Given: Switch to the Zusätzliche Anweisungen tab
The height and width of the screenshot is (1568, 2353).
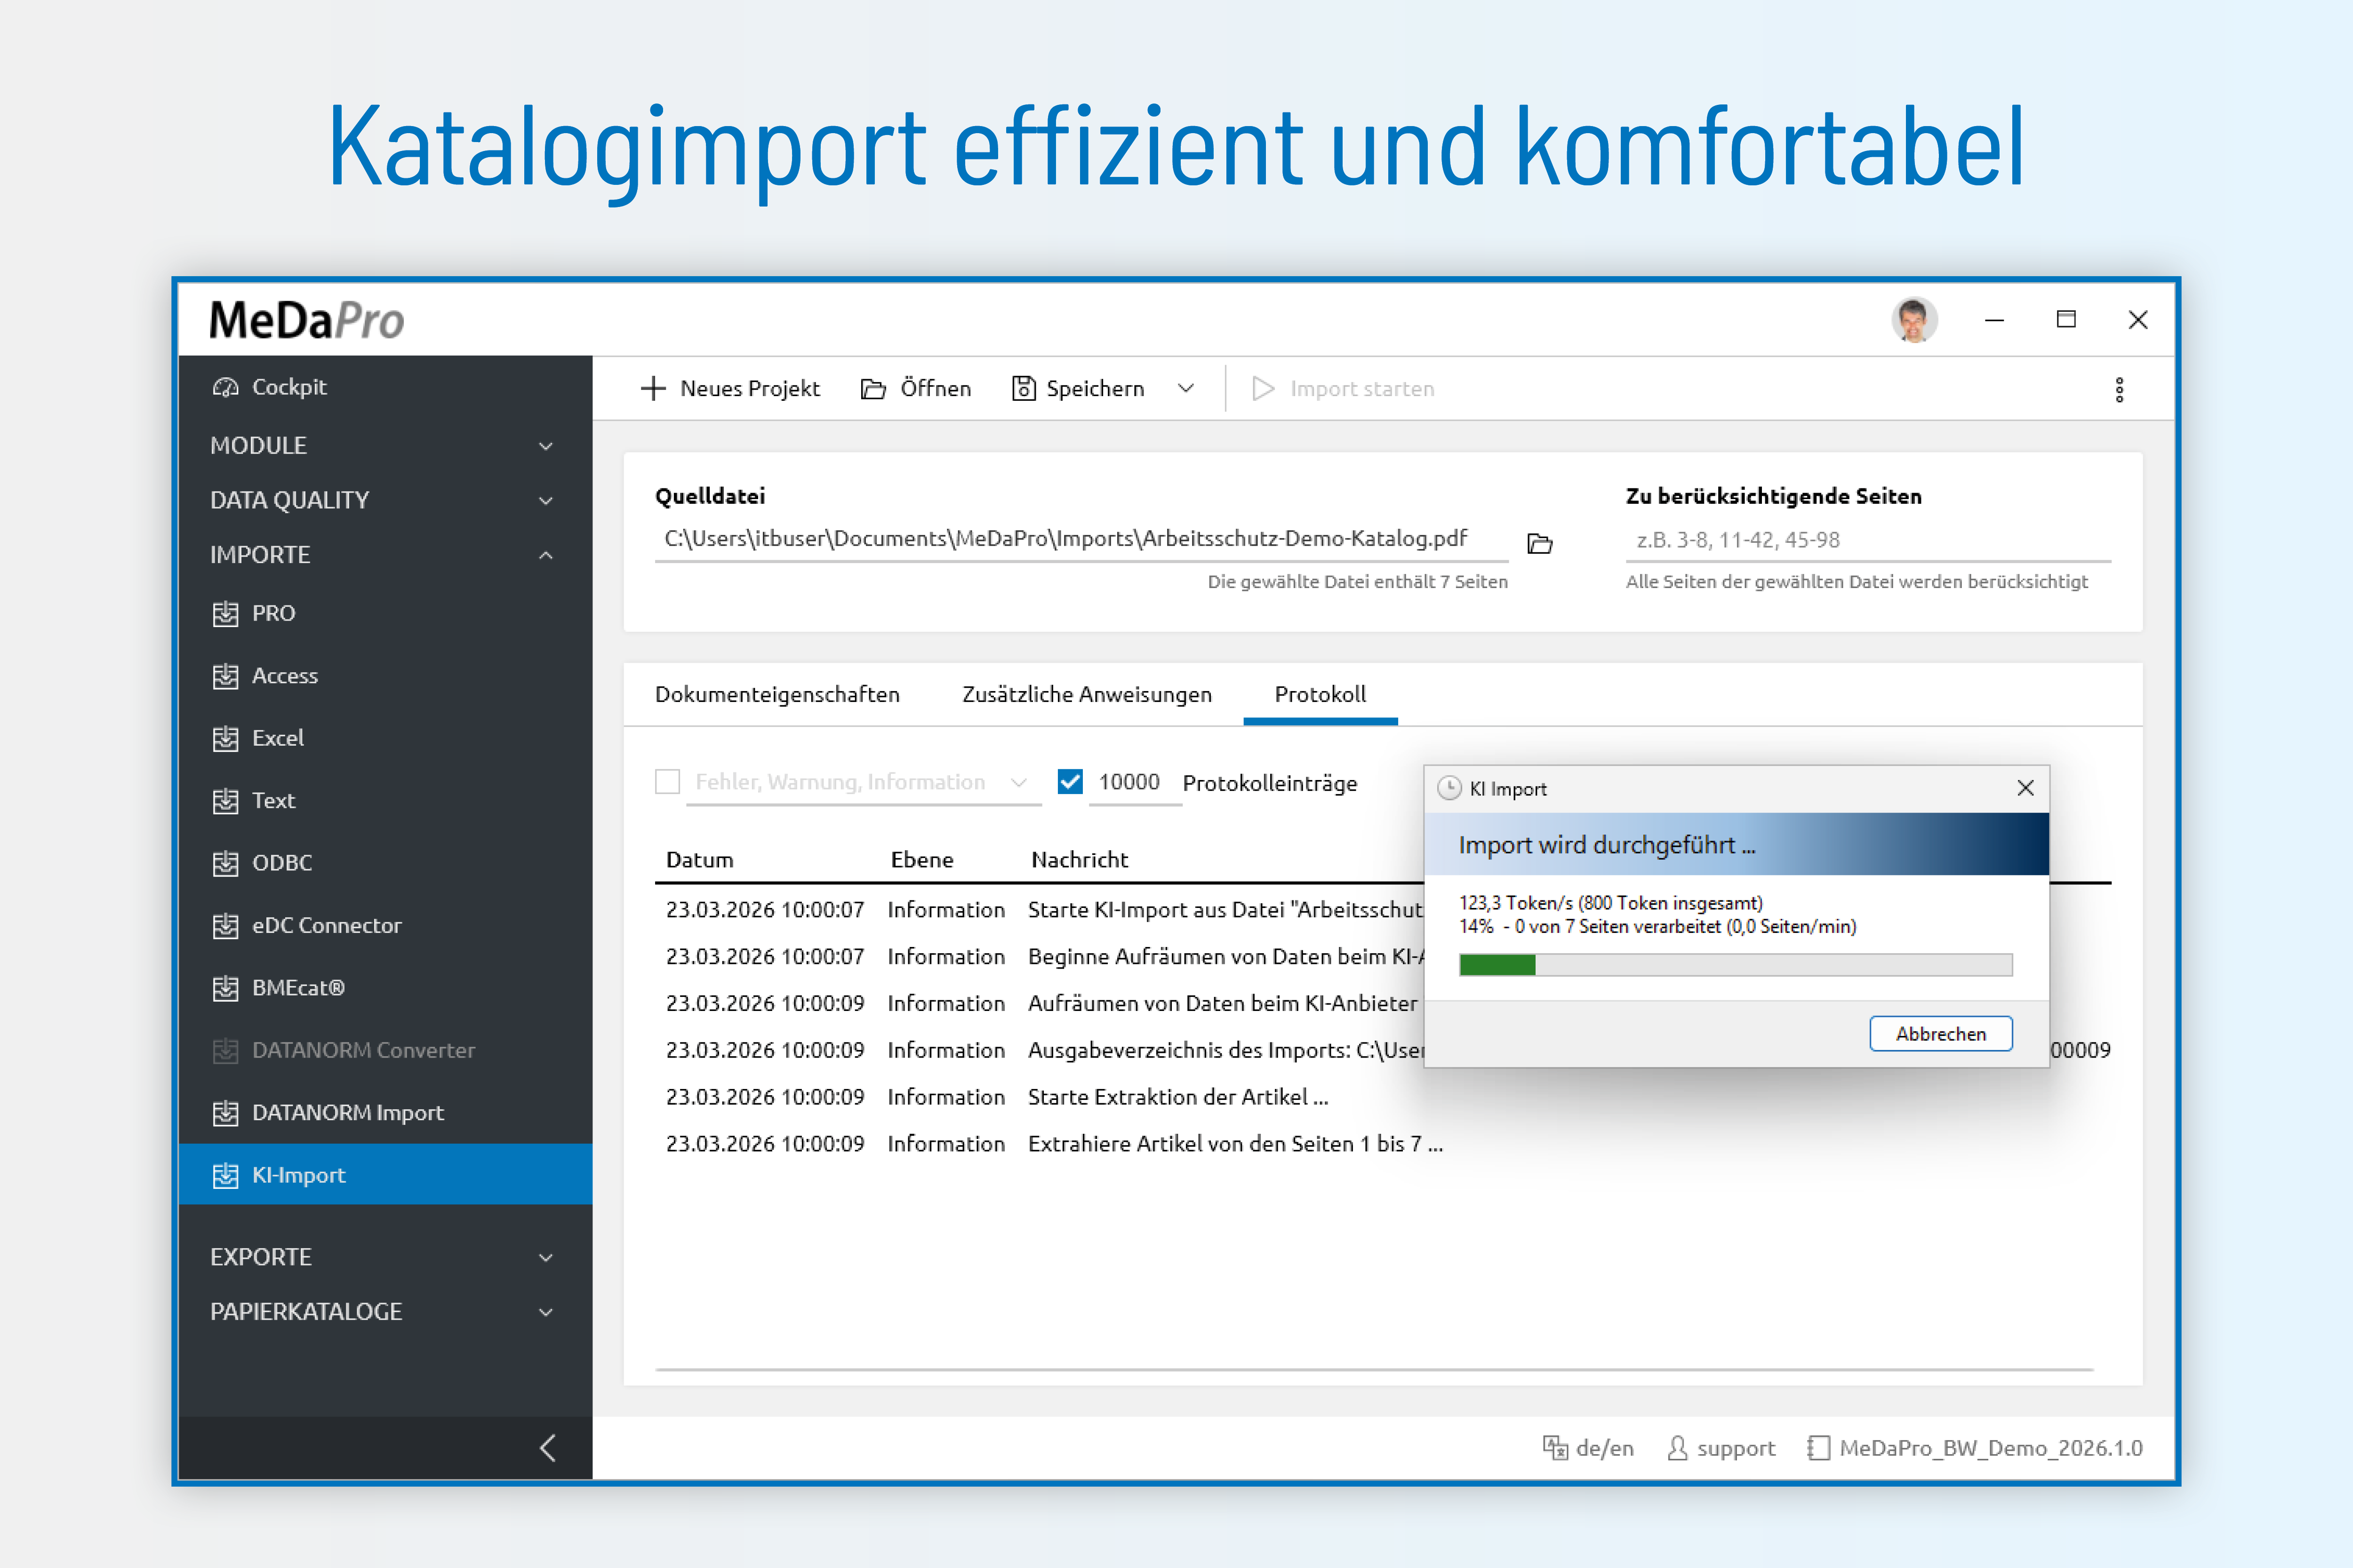Looking at the screenshot, I should pos(1087,694).
